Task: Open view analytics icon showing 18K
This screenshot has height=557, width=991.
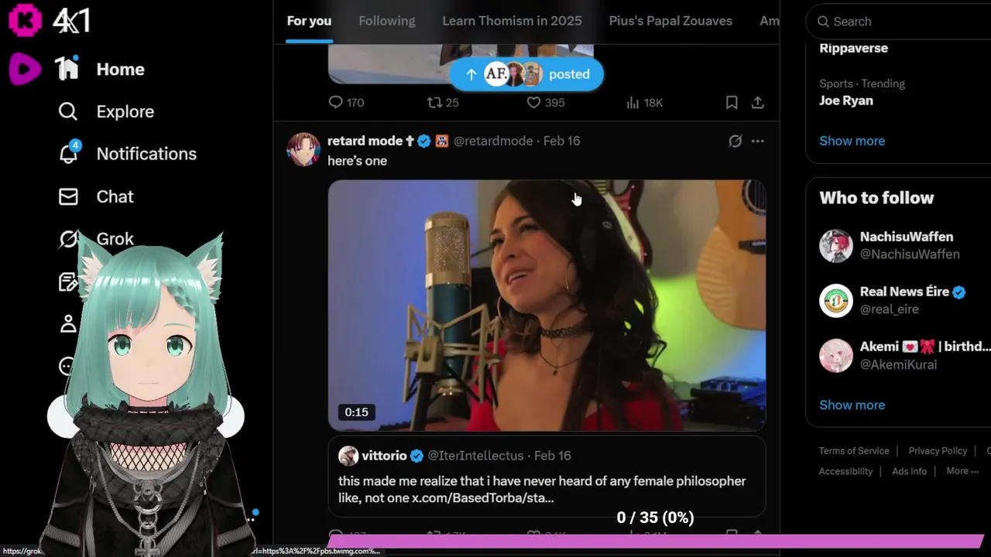Action: (633, 102)
